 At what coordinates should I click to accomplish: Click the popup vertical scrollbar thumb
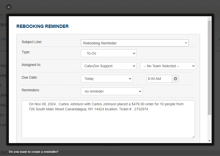209,68
